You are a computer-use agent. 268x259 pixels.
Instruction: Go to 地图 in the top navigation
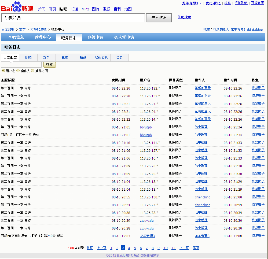[128, 9]
